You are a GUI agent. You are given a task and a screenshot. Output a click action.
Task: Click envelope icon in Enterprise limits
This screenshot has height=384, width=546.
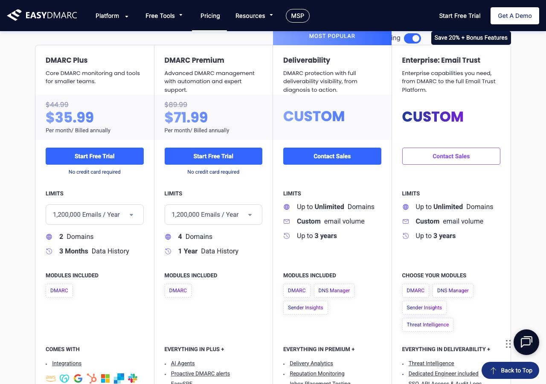406,221
